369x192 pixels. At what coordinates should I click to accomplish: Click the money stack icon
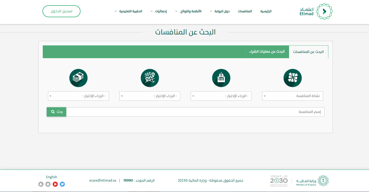tap(78, 78)
